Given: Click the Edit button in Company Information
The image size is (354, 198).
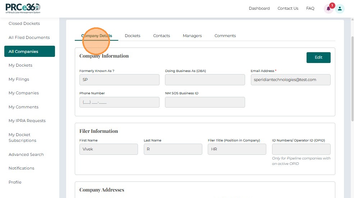Looking at the screenshot, I should click(318, 57).
